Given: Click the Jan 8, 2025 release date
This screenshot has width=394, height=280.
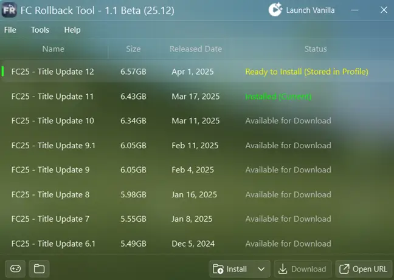Looking at the screenshot, I should pos(192,219).
